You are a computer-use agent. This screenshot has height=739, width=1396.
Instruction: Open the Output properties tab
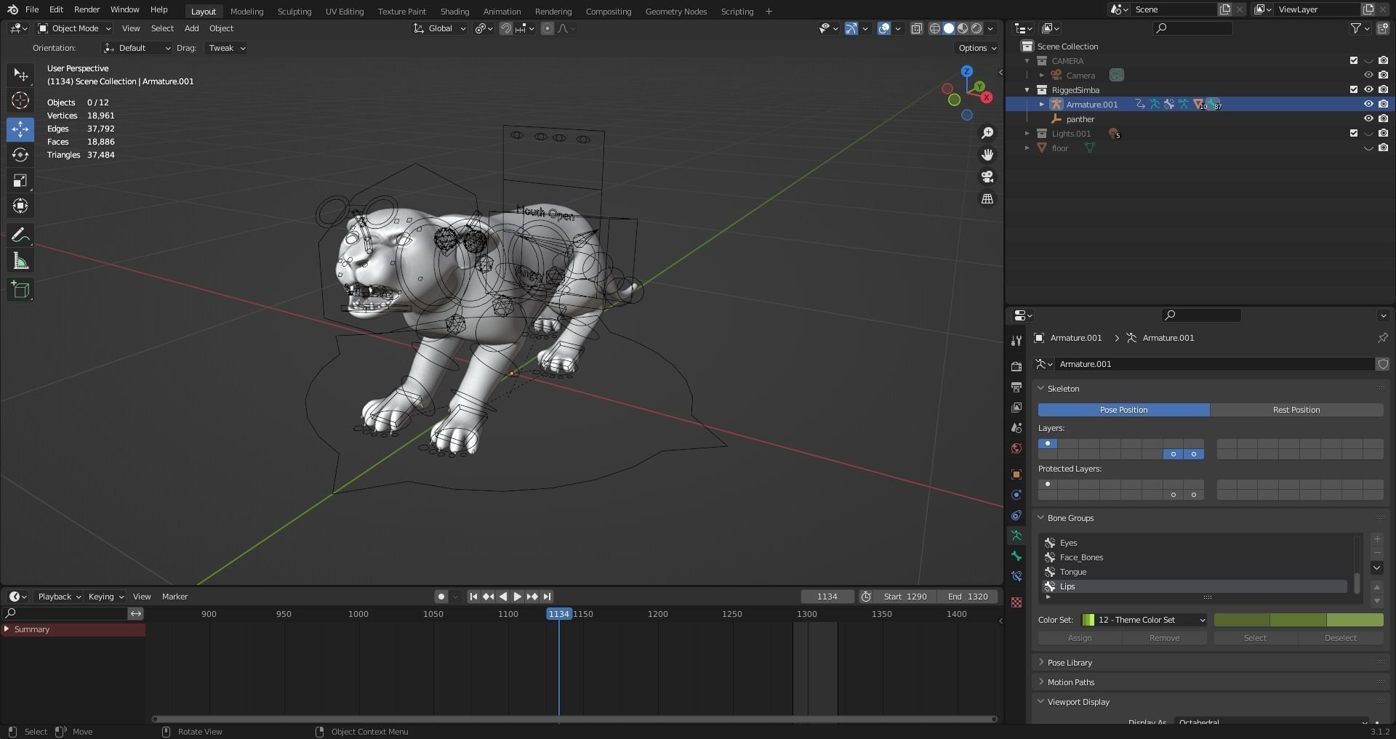pos(1016,387)
